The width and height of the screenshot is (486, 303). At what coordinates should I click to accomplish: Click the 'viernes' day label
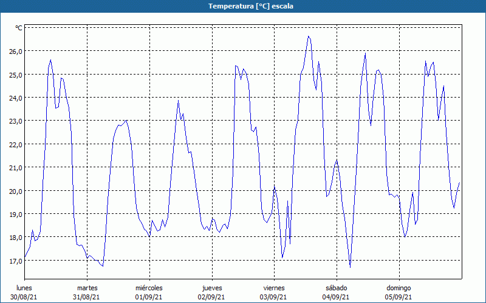pyautogui.click(x=274, y=288)
